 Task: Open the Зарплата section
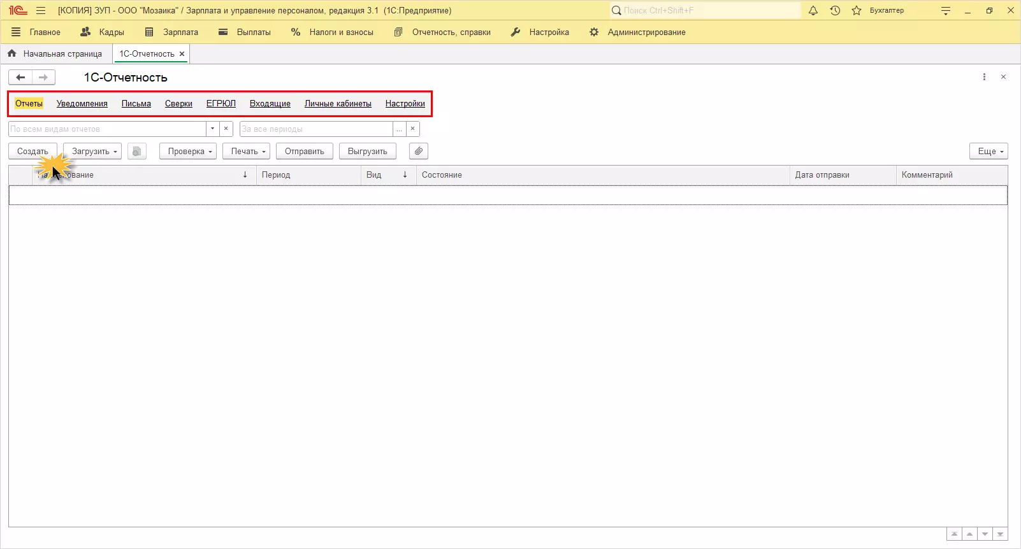(171, 32)
